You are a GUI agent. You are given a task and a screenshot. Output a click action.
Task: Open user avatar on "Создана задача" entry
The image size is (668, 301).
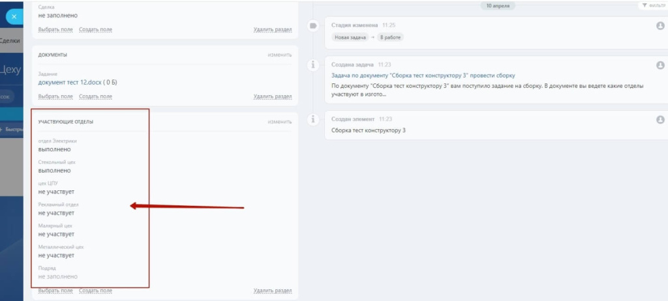click(660, 65)
